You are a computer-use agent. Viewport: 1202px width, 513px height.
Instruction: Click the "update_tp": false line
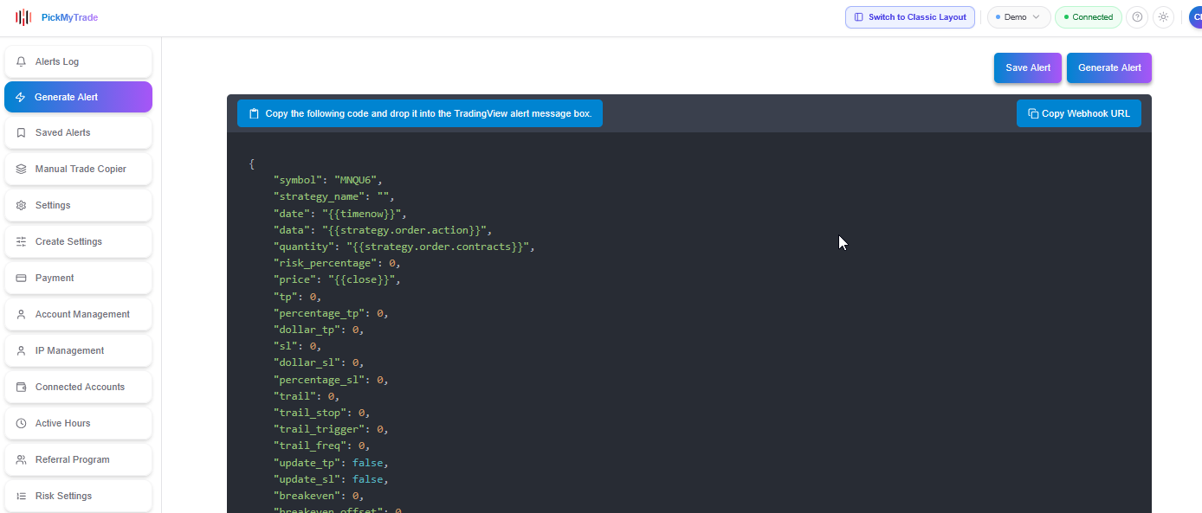coord(331,463)
